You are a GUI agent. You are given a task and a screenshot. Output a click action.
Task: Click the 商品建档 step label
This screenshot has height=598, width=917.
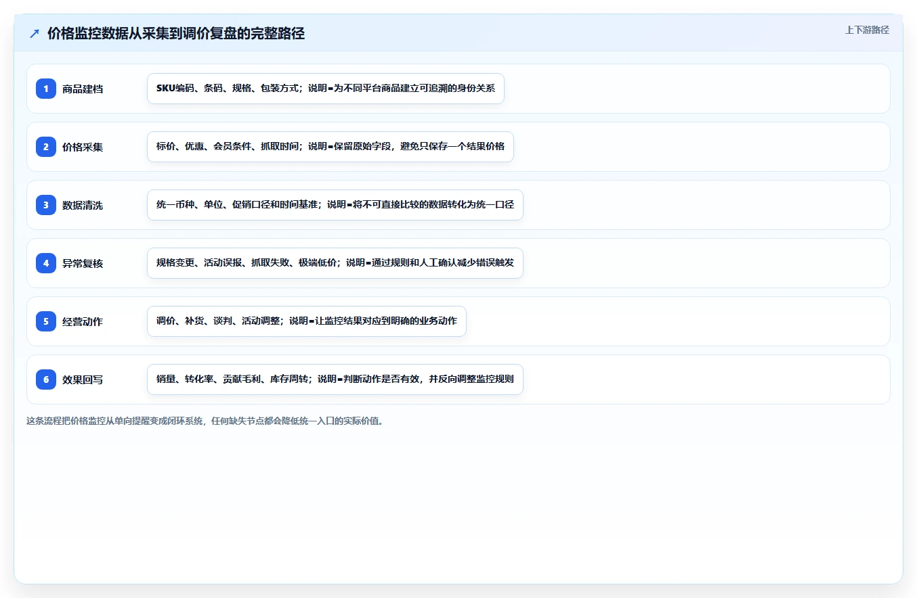83,89
